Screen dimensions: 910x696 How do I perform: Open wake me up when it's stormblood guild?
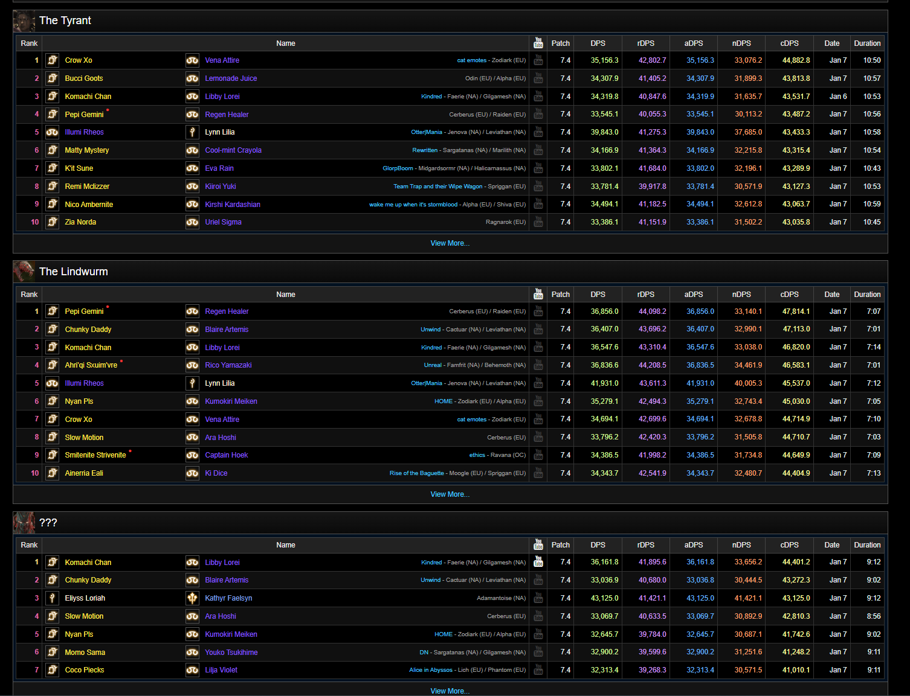(x=413, y=205)
